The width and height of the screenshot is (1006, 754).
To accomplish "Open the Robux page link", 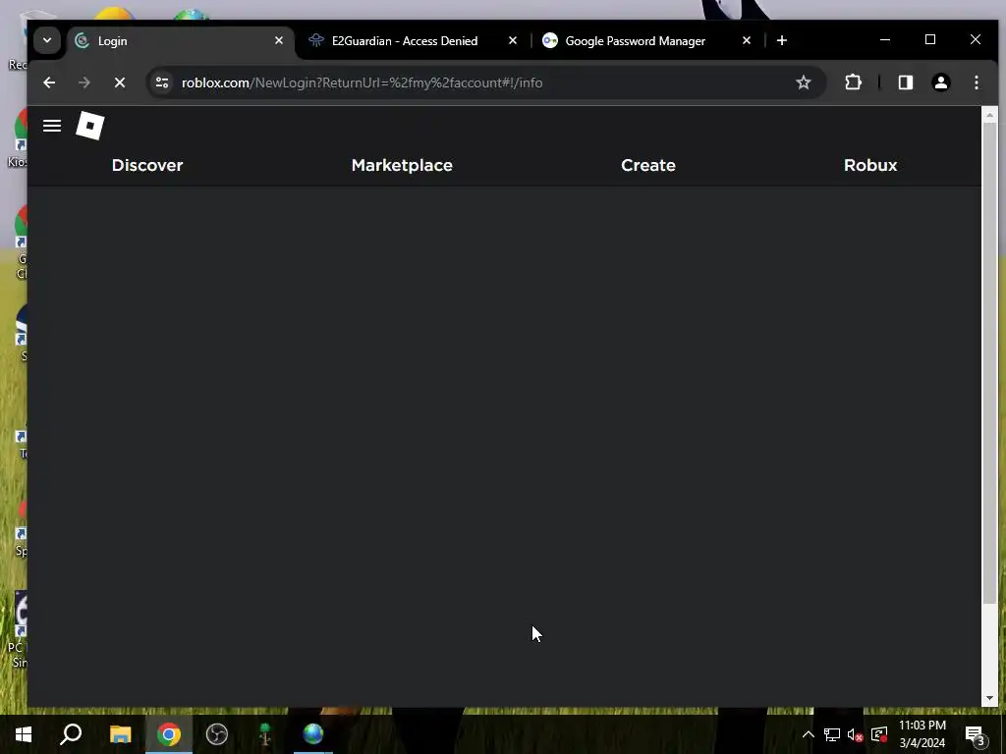I will (x=870, y=165).
